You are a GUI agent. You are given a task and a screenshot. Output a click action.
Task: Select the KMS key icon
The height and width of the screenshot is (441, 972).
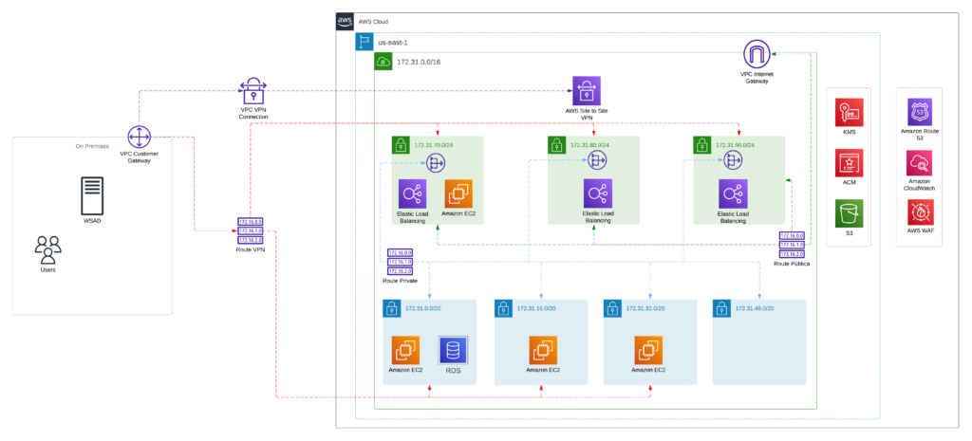pyautogui.click(x=849, y=112)
